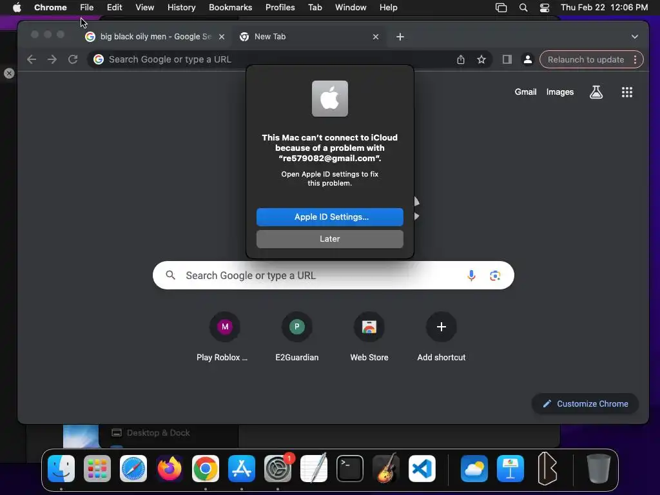This screenshot has height=495, width=660.
Task: Open the Bookmarks menu
Action: coord(230,7)
